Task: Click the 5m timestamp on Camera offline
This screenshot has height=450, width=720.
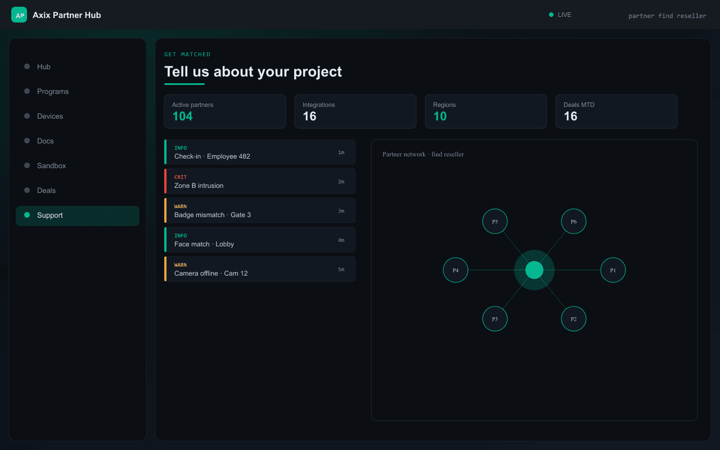Action: (341, 269)
